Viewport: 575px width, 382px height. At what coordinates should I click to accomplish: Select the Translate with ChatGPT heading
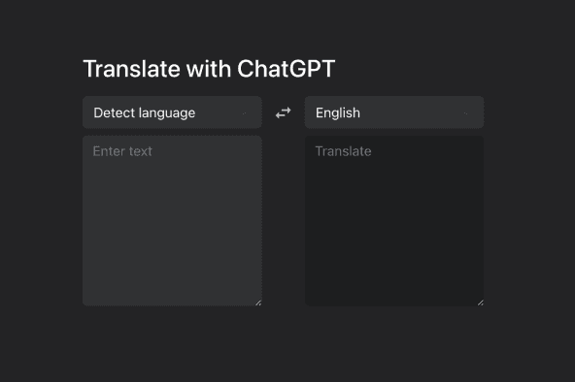[x=209, y=69]
